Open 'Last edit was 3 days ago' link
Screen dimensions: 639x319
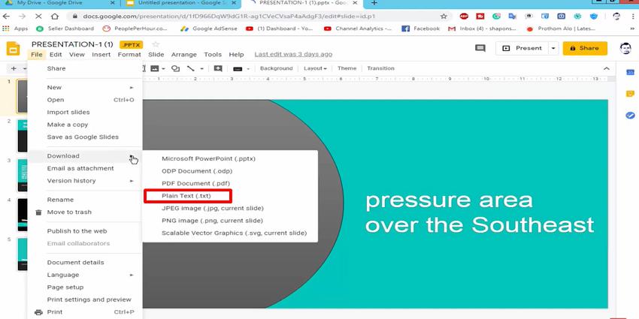coord(293,54)
